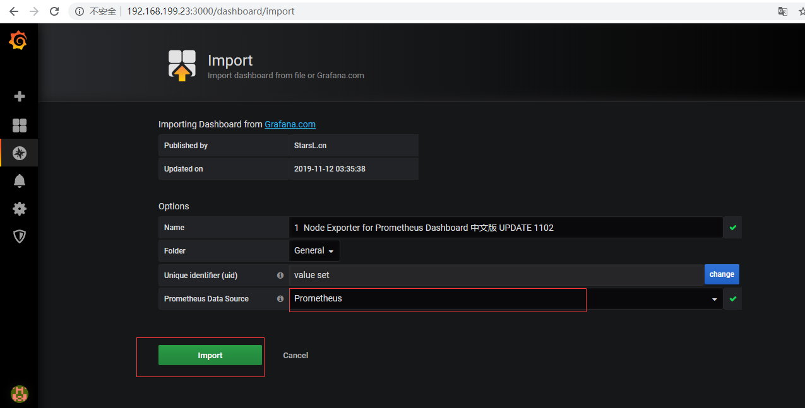Show info for Prometheus Data Source

pyautogui.click(x=280, y=299)
